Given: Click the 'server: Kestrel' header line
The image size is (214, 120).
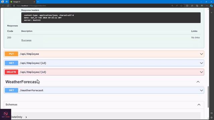Looking at the screenshot, I should (x=32, y=20).
